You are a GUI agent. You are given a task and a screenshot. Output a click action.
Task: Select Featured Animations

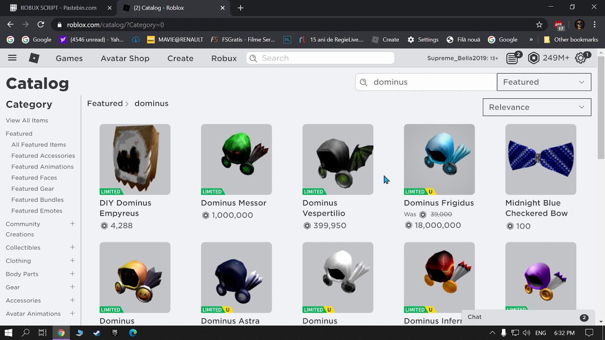coord(43,167)
